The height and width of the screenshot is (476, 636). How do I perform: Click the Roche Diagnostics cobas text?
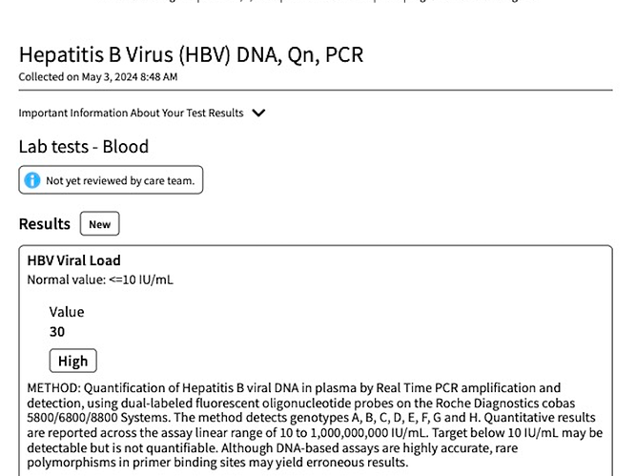(505, 403)
